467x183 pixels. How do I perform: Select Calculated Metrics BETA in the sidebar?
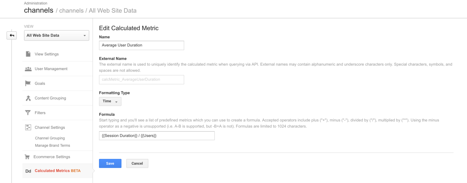[57, 171]
